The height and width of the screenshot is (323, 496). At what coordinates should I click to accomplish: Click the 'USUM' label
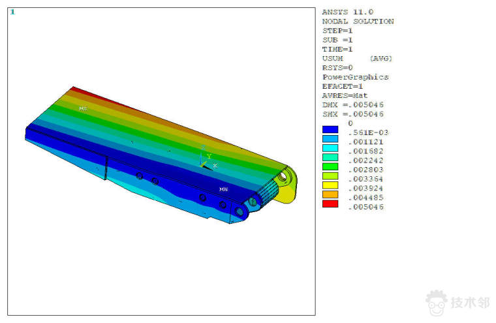pyautogui.click(x=332, y=59)
